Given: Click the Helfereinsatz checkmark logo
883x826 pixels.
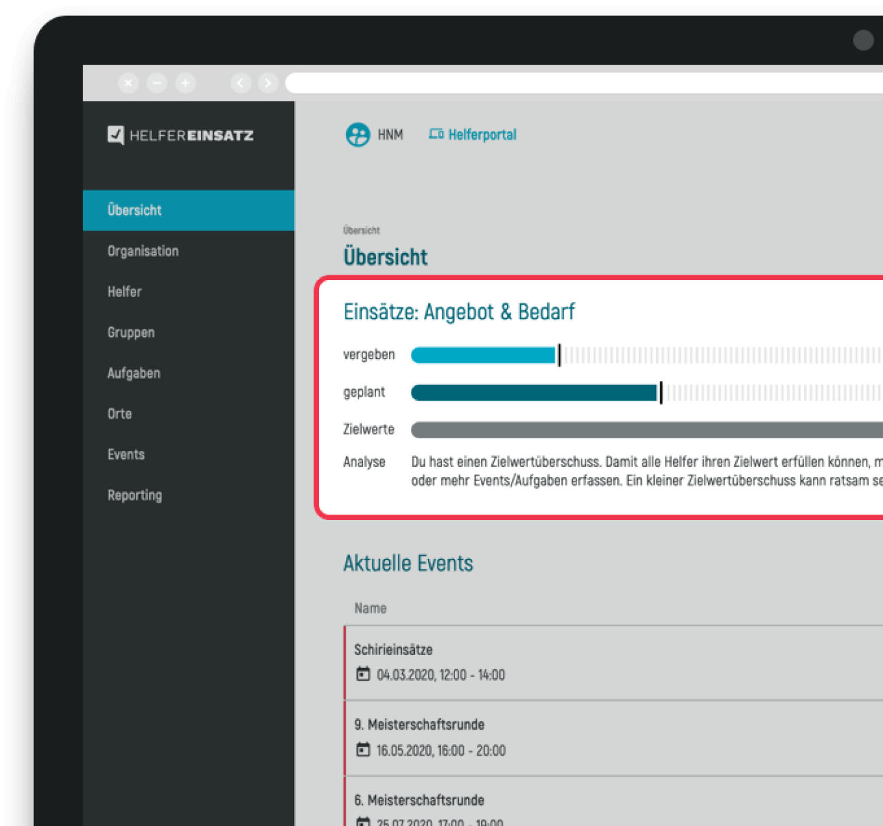Looking at the screenshot, I should click(116, 135).
